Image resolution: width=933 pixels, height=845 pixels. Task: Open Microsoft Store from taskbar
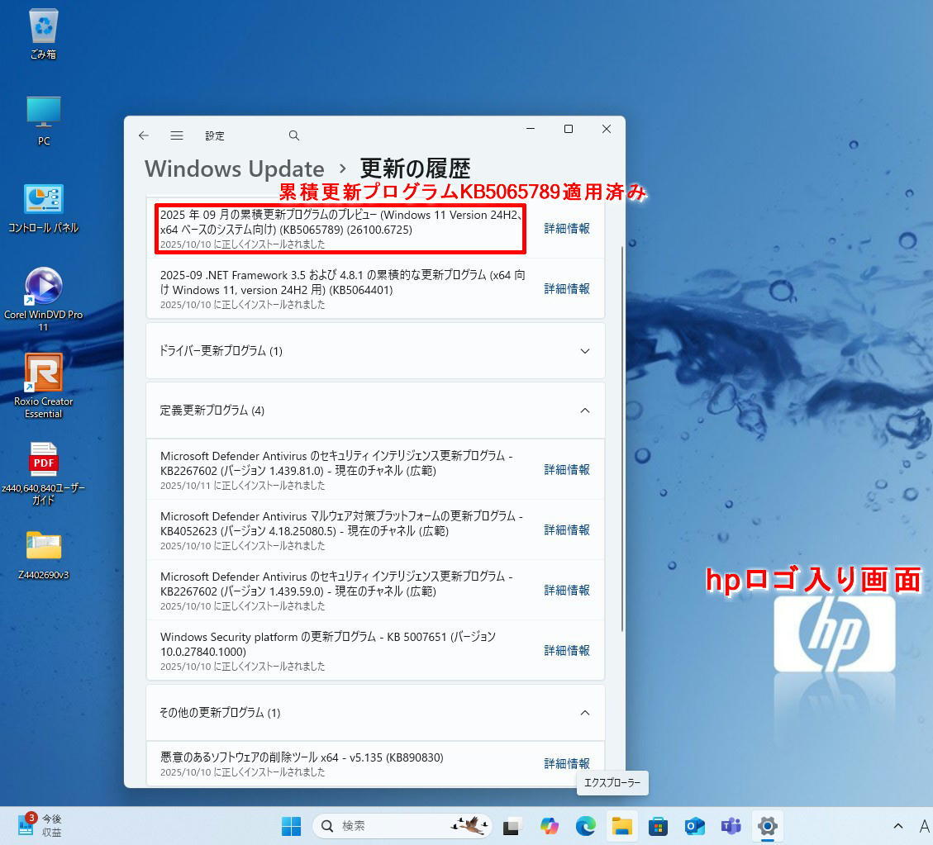pyautogui.click(x=659, y=826)
